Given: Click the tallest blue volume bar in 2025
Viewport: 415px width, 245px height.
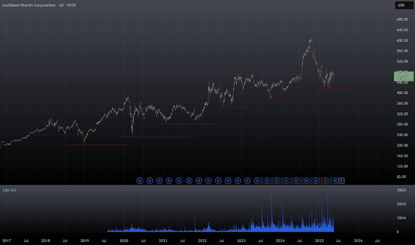Looking at the screenshot, I should pos(328,211).
